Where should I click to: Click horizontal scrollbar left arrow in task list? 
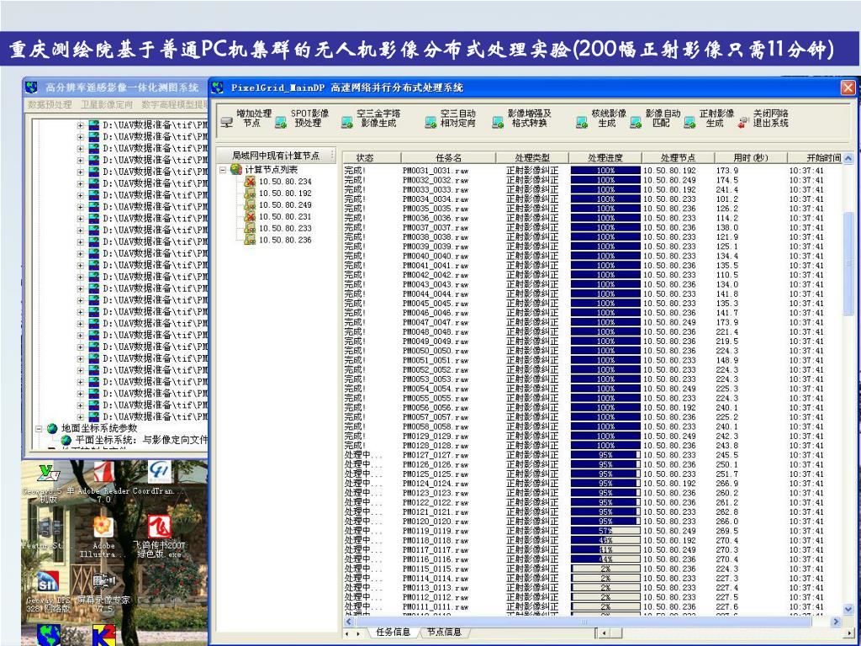pyautogui.click(x=348, y=622)
